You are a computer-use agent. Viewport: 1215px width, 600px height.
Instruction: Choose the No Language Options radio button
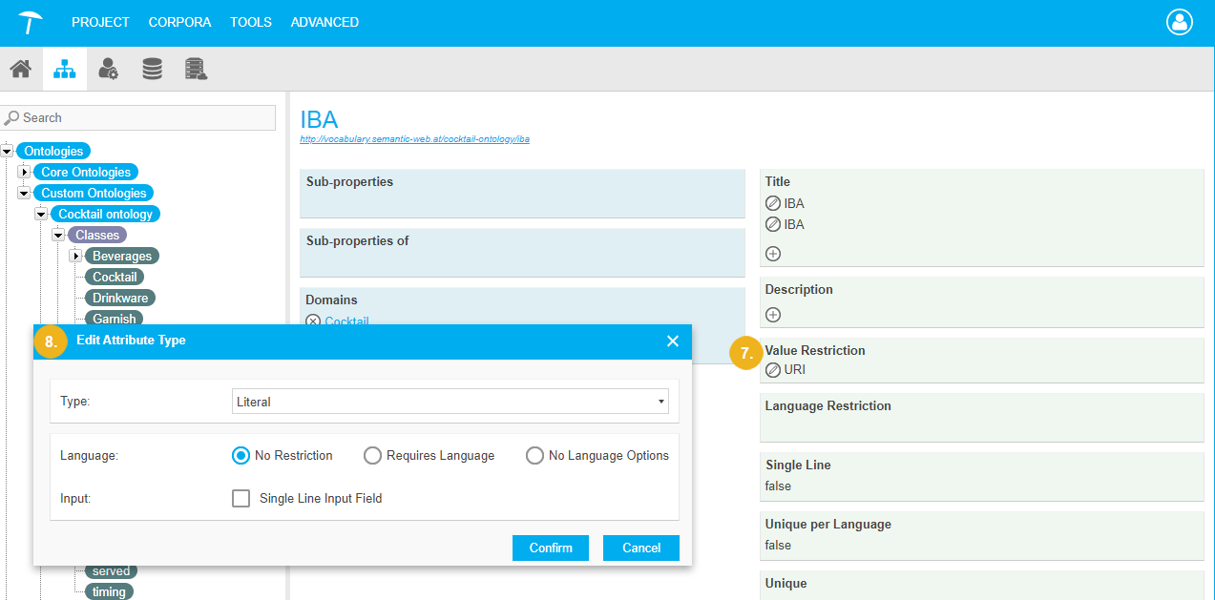click(x=534, y=456)
